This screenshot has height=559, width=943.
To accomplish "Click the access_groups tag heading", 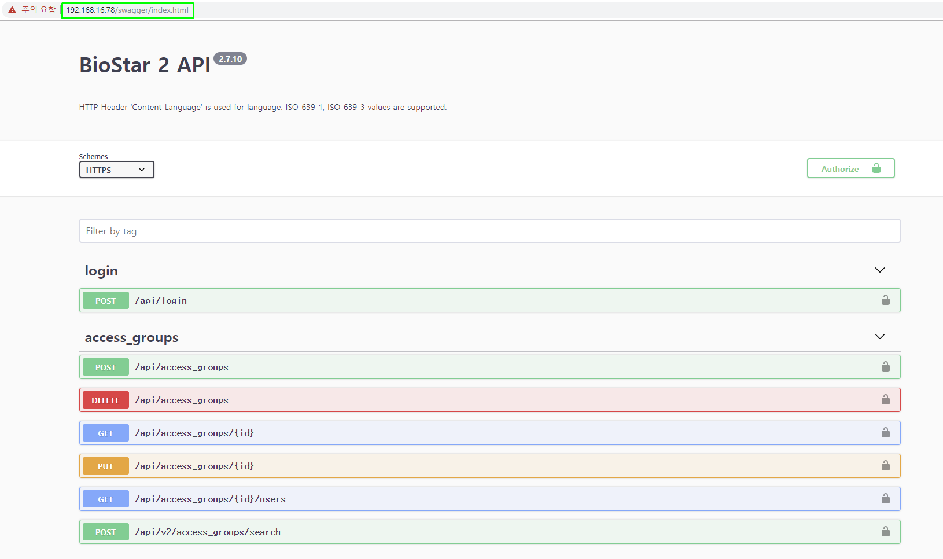I will tap(131, 337).
